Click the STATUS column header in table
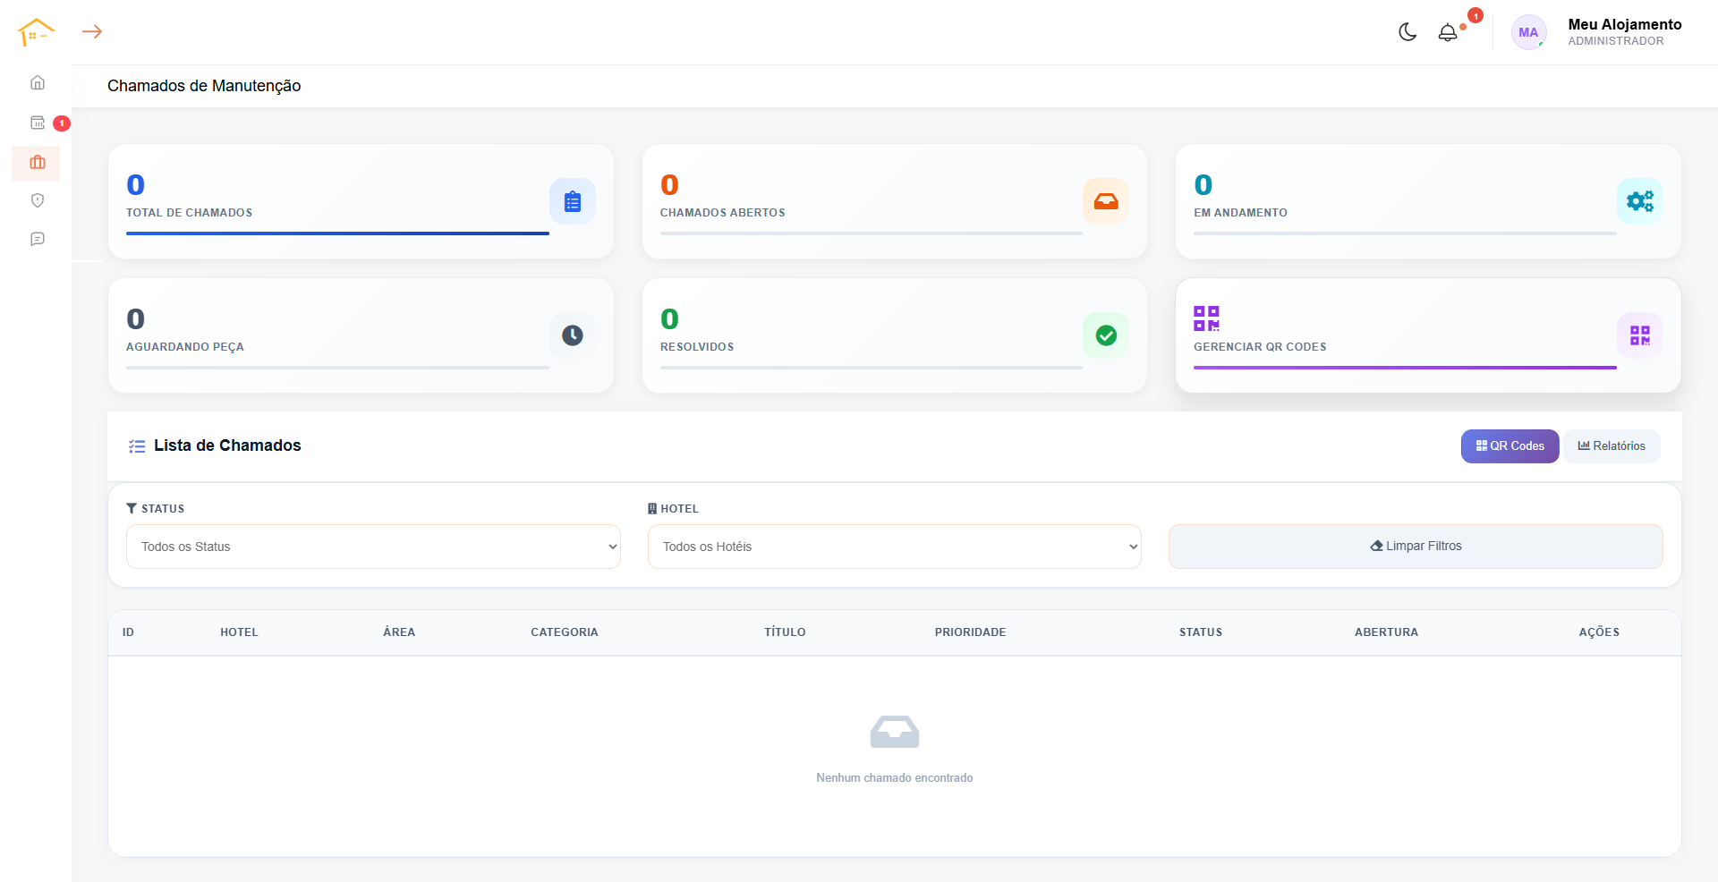 (1201, 632)
